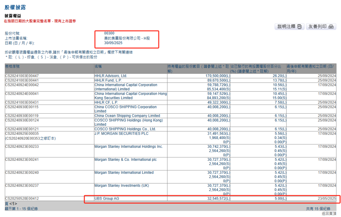Select form number CS20241003E00431

[x=22, y=103]
